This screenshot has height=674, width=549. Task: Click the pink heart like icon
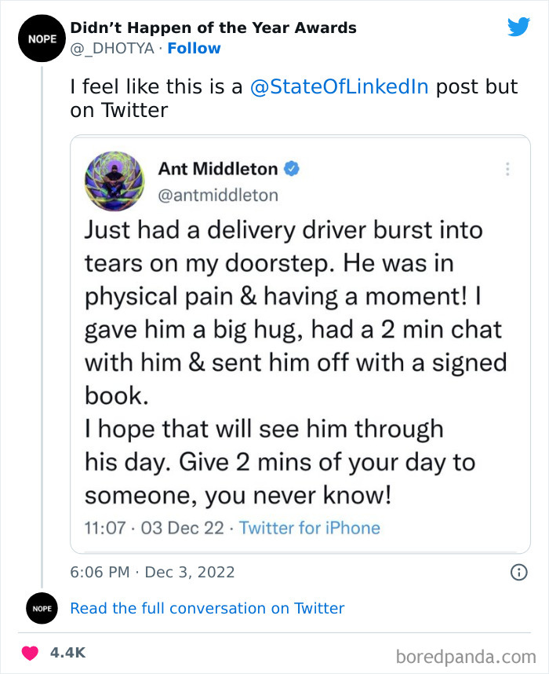[x=31, y=653]
